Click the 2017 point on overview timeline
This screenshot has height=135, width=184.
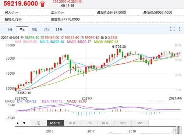[x=91, y=131]
